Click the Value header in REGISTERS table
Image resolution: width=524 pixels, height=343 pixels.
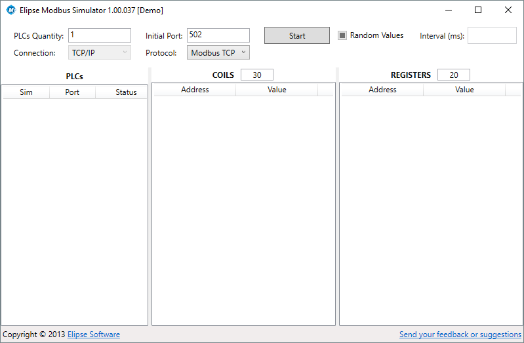coord(464,90)
